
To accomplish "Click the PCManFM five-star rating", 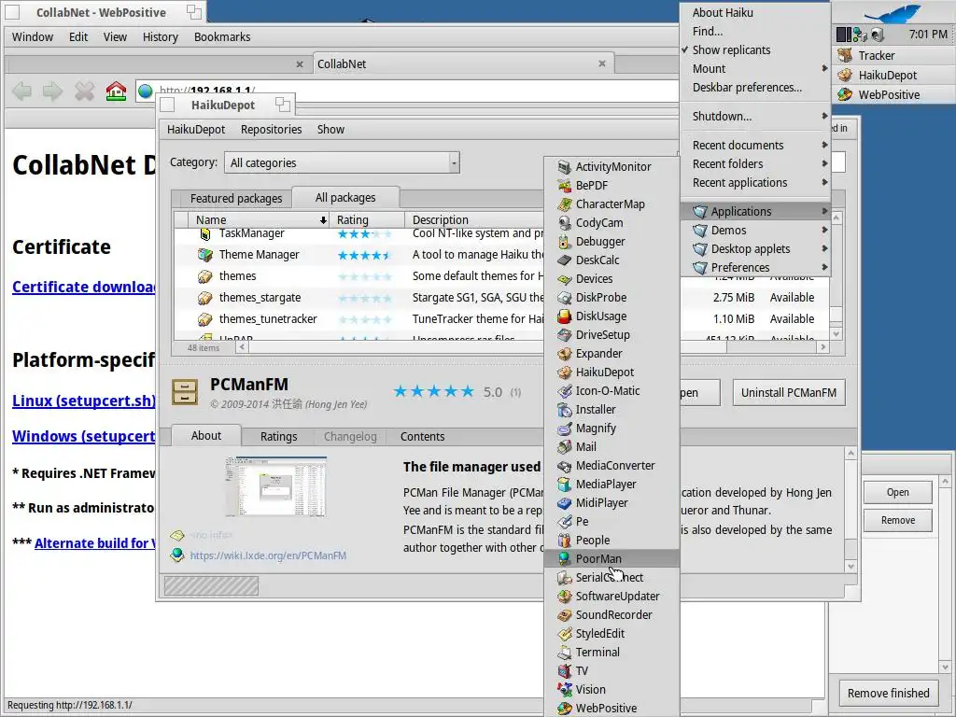I will [x=433, y=391].
